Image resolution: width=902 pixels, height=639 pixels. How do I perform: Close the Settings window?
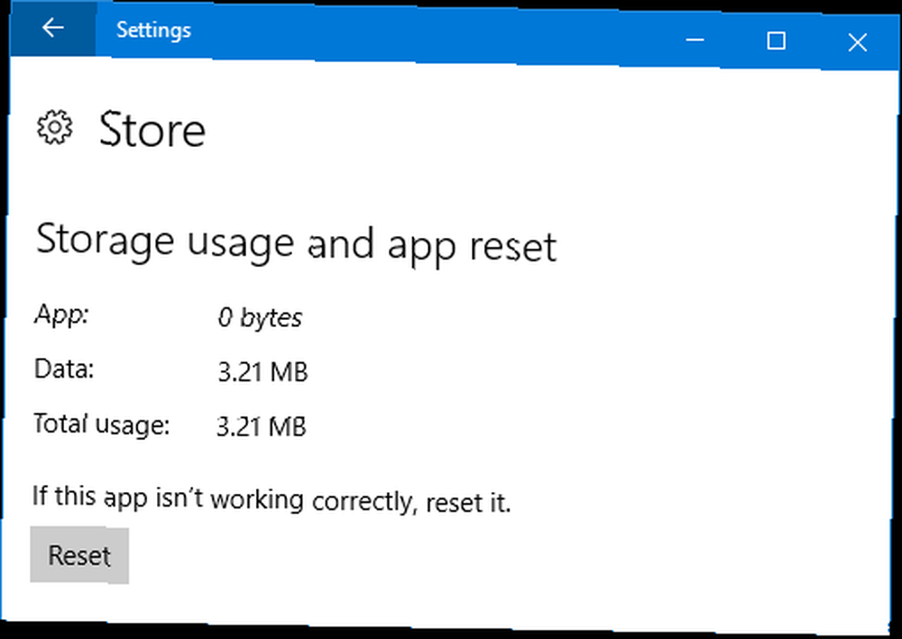pyautogui.click(x=857, y=42)
